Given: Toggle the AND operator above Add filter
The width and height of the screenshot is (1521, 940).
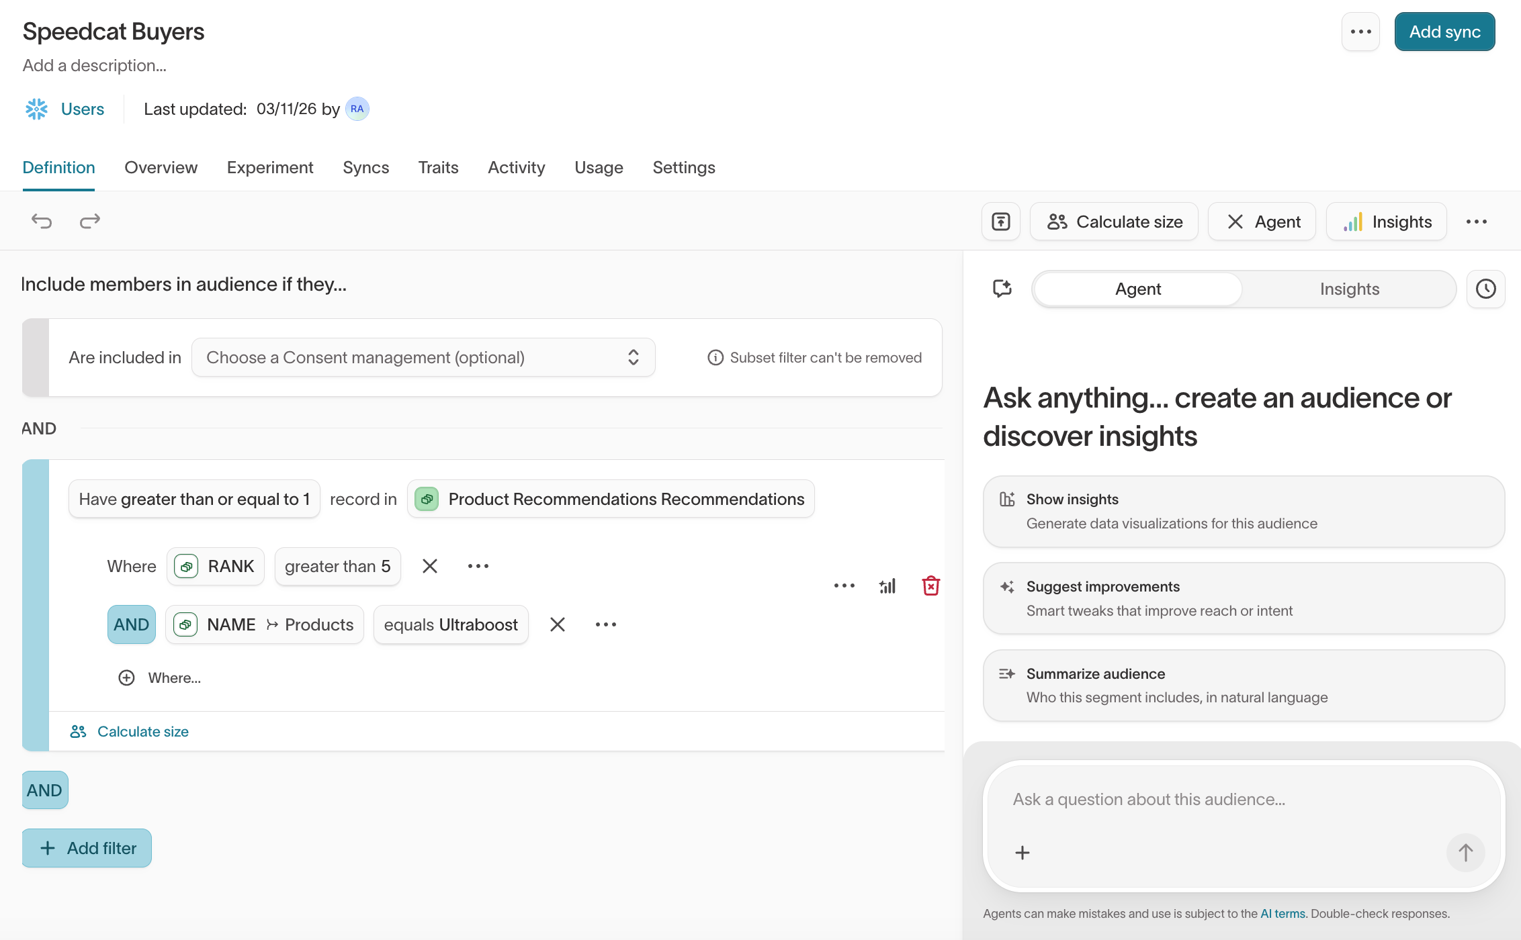Looking at the screenshot, I should coord(44,790).
